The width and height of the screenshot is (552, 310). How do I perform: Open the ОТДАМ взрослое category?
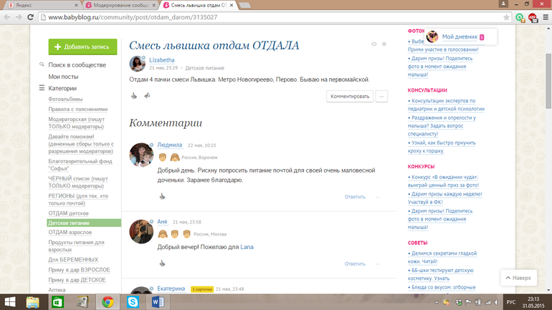(x=70, y=233)
